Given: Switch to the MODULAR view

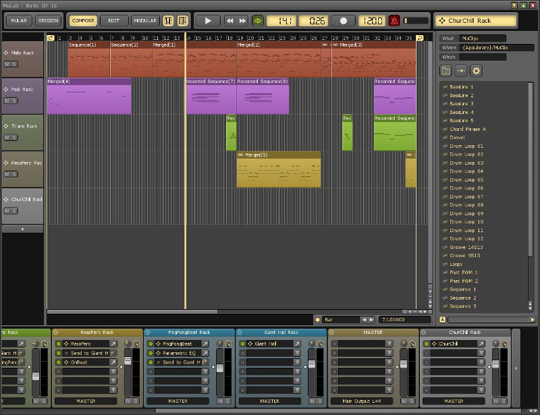Looking at the screenshot, I should [x=145, y=21].
